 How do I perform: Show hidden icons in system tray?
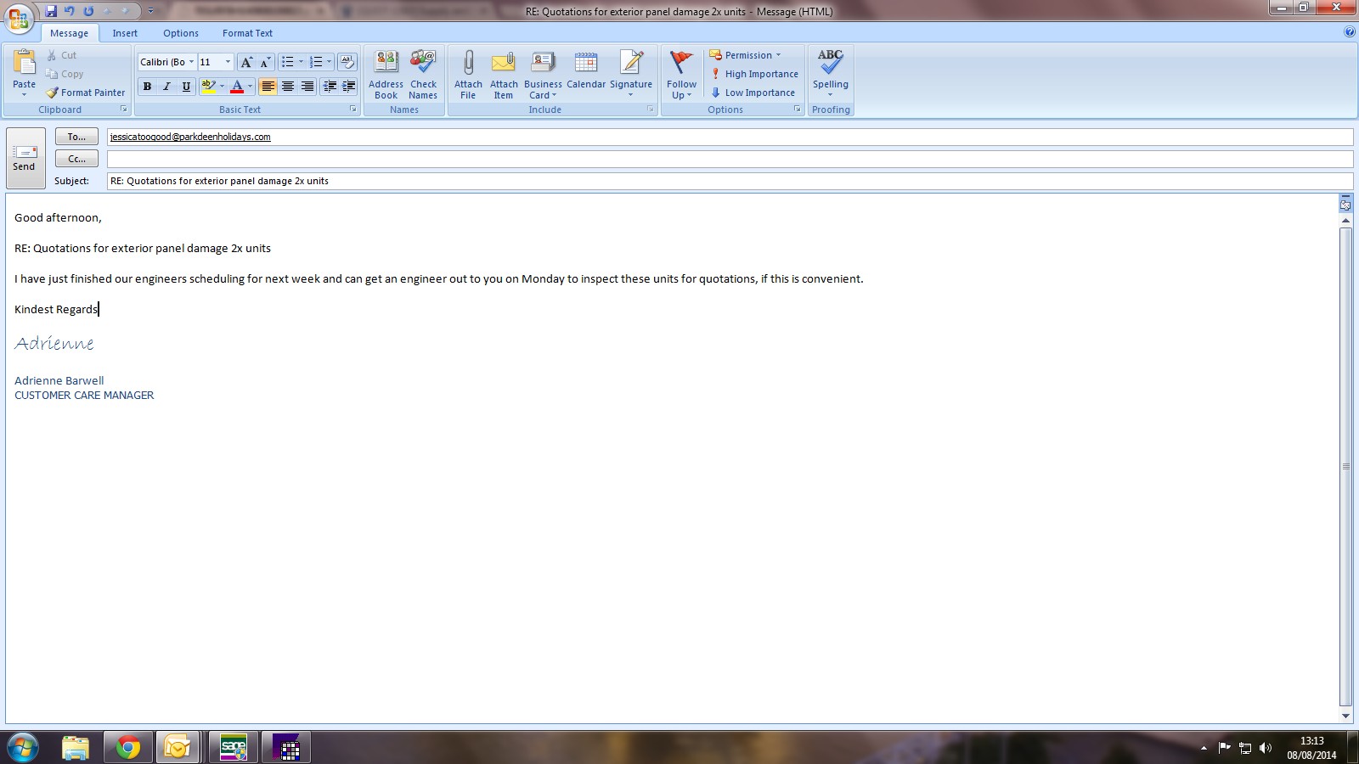1204,748
